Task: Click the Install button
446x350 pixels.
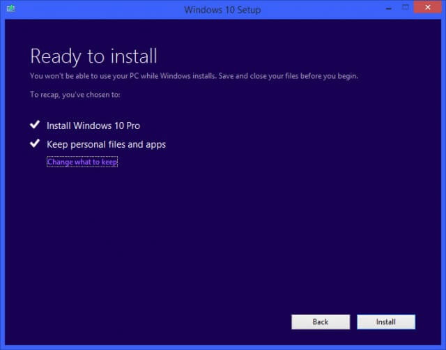Action: click(386, 322)
